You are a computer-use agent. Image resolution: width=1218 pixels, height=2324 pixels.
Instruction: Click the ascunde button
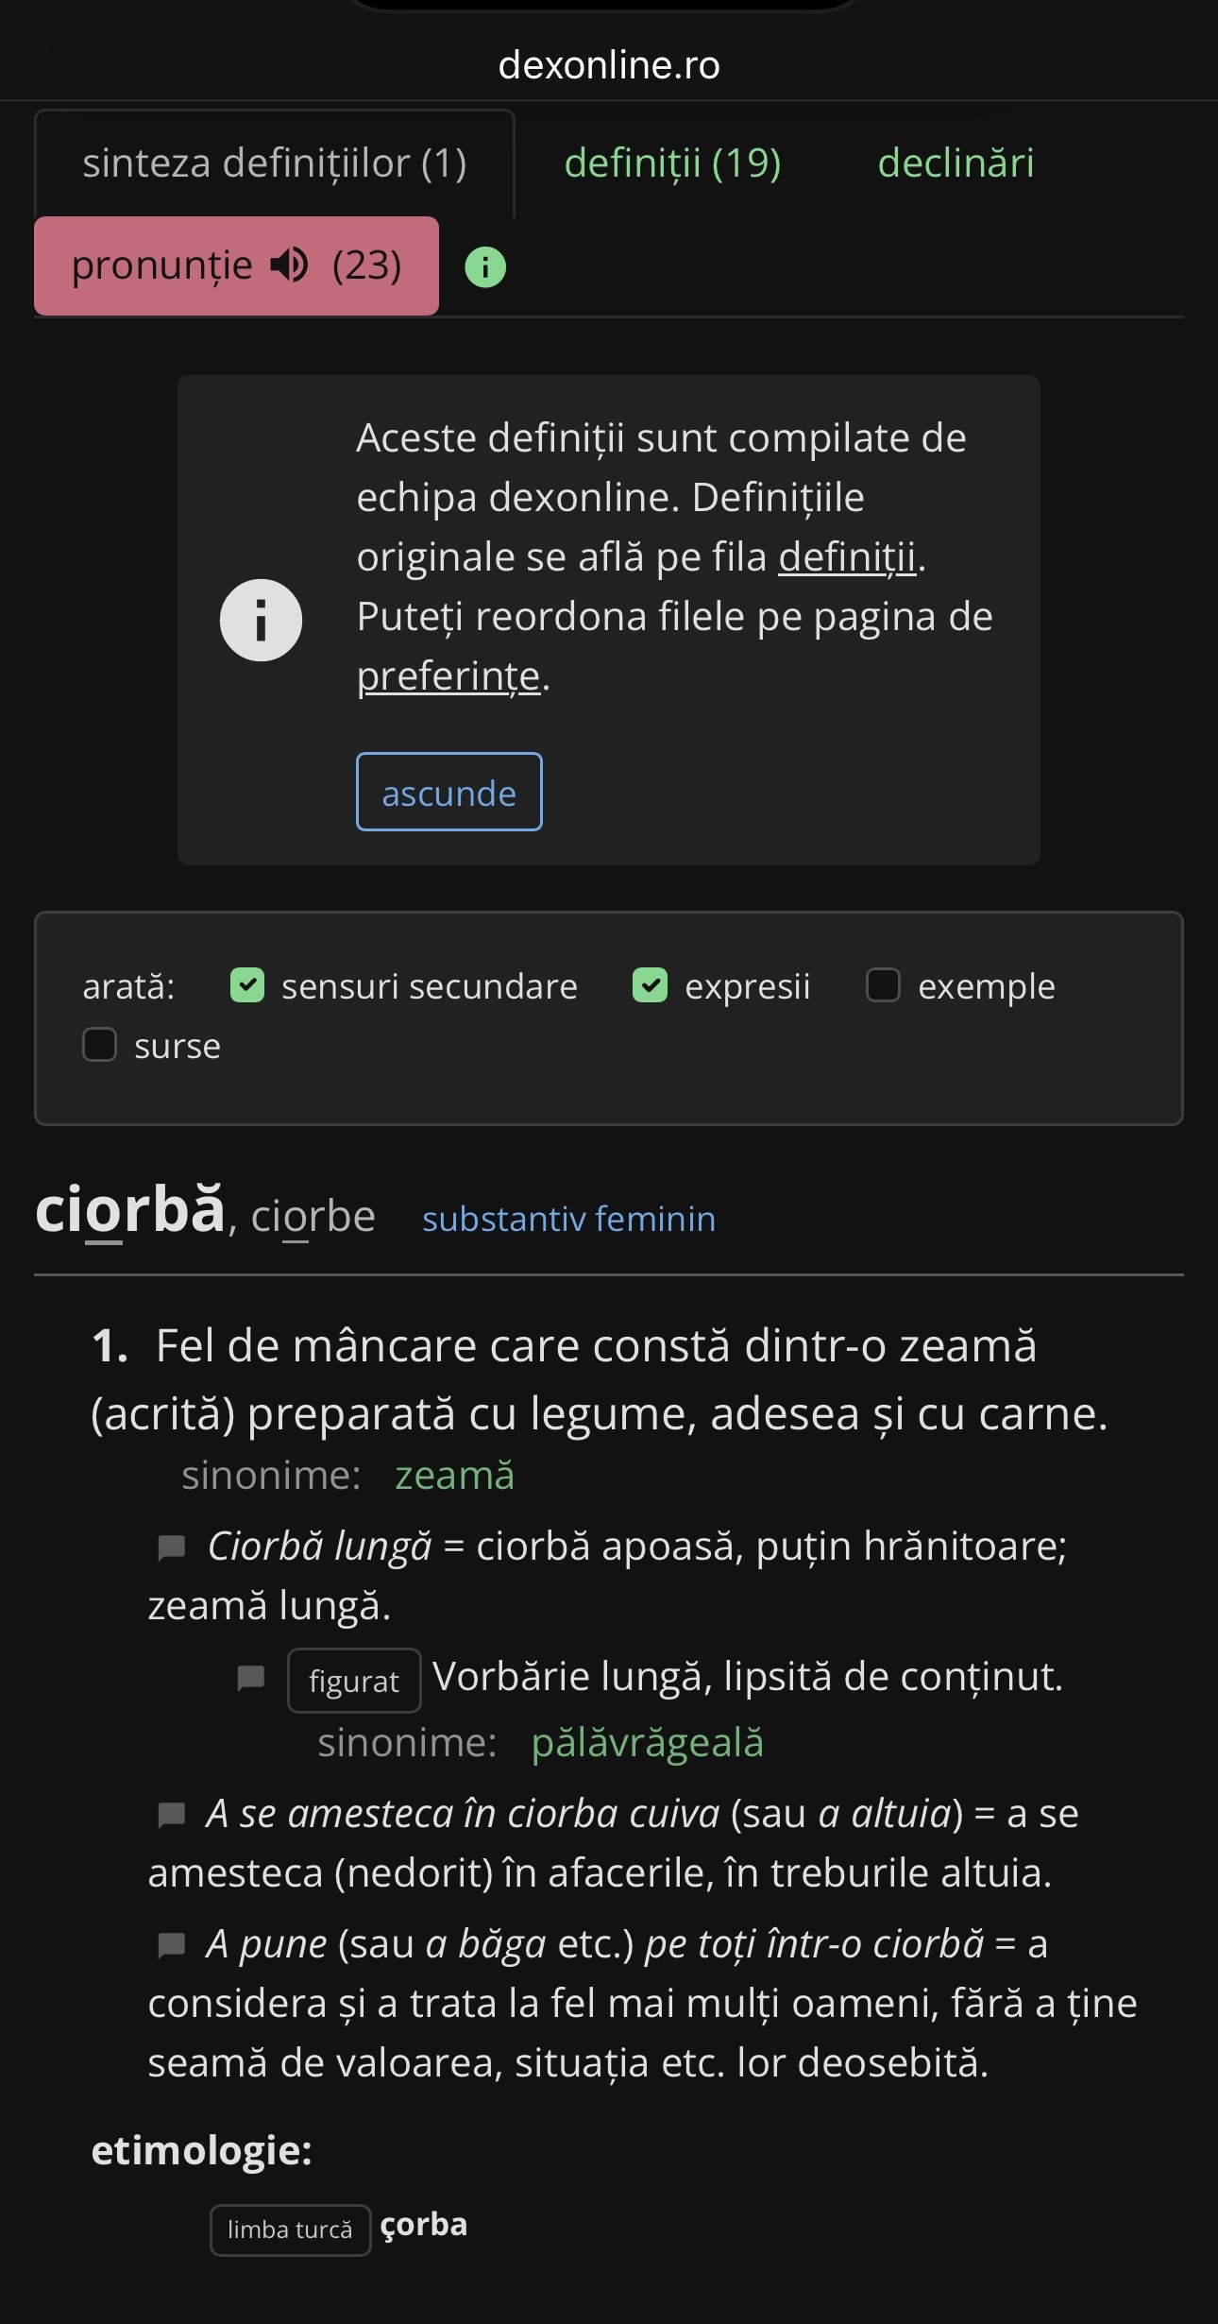(449, 792)
